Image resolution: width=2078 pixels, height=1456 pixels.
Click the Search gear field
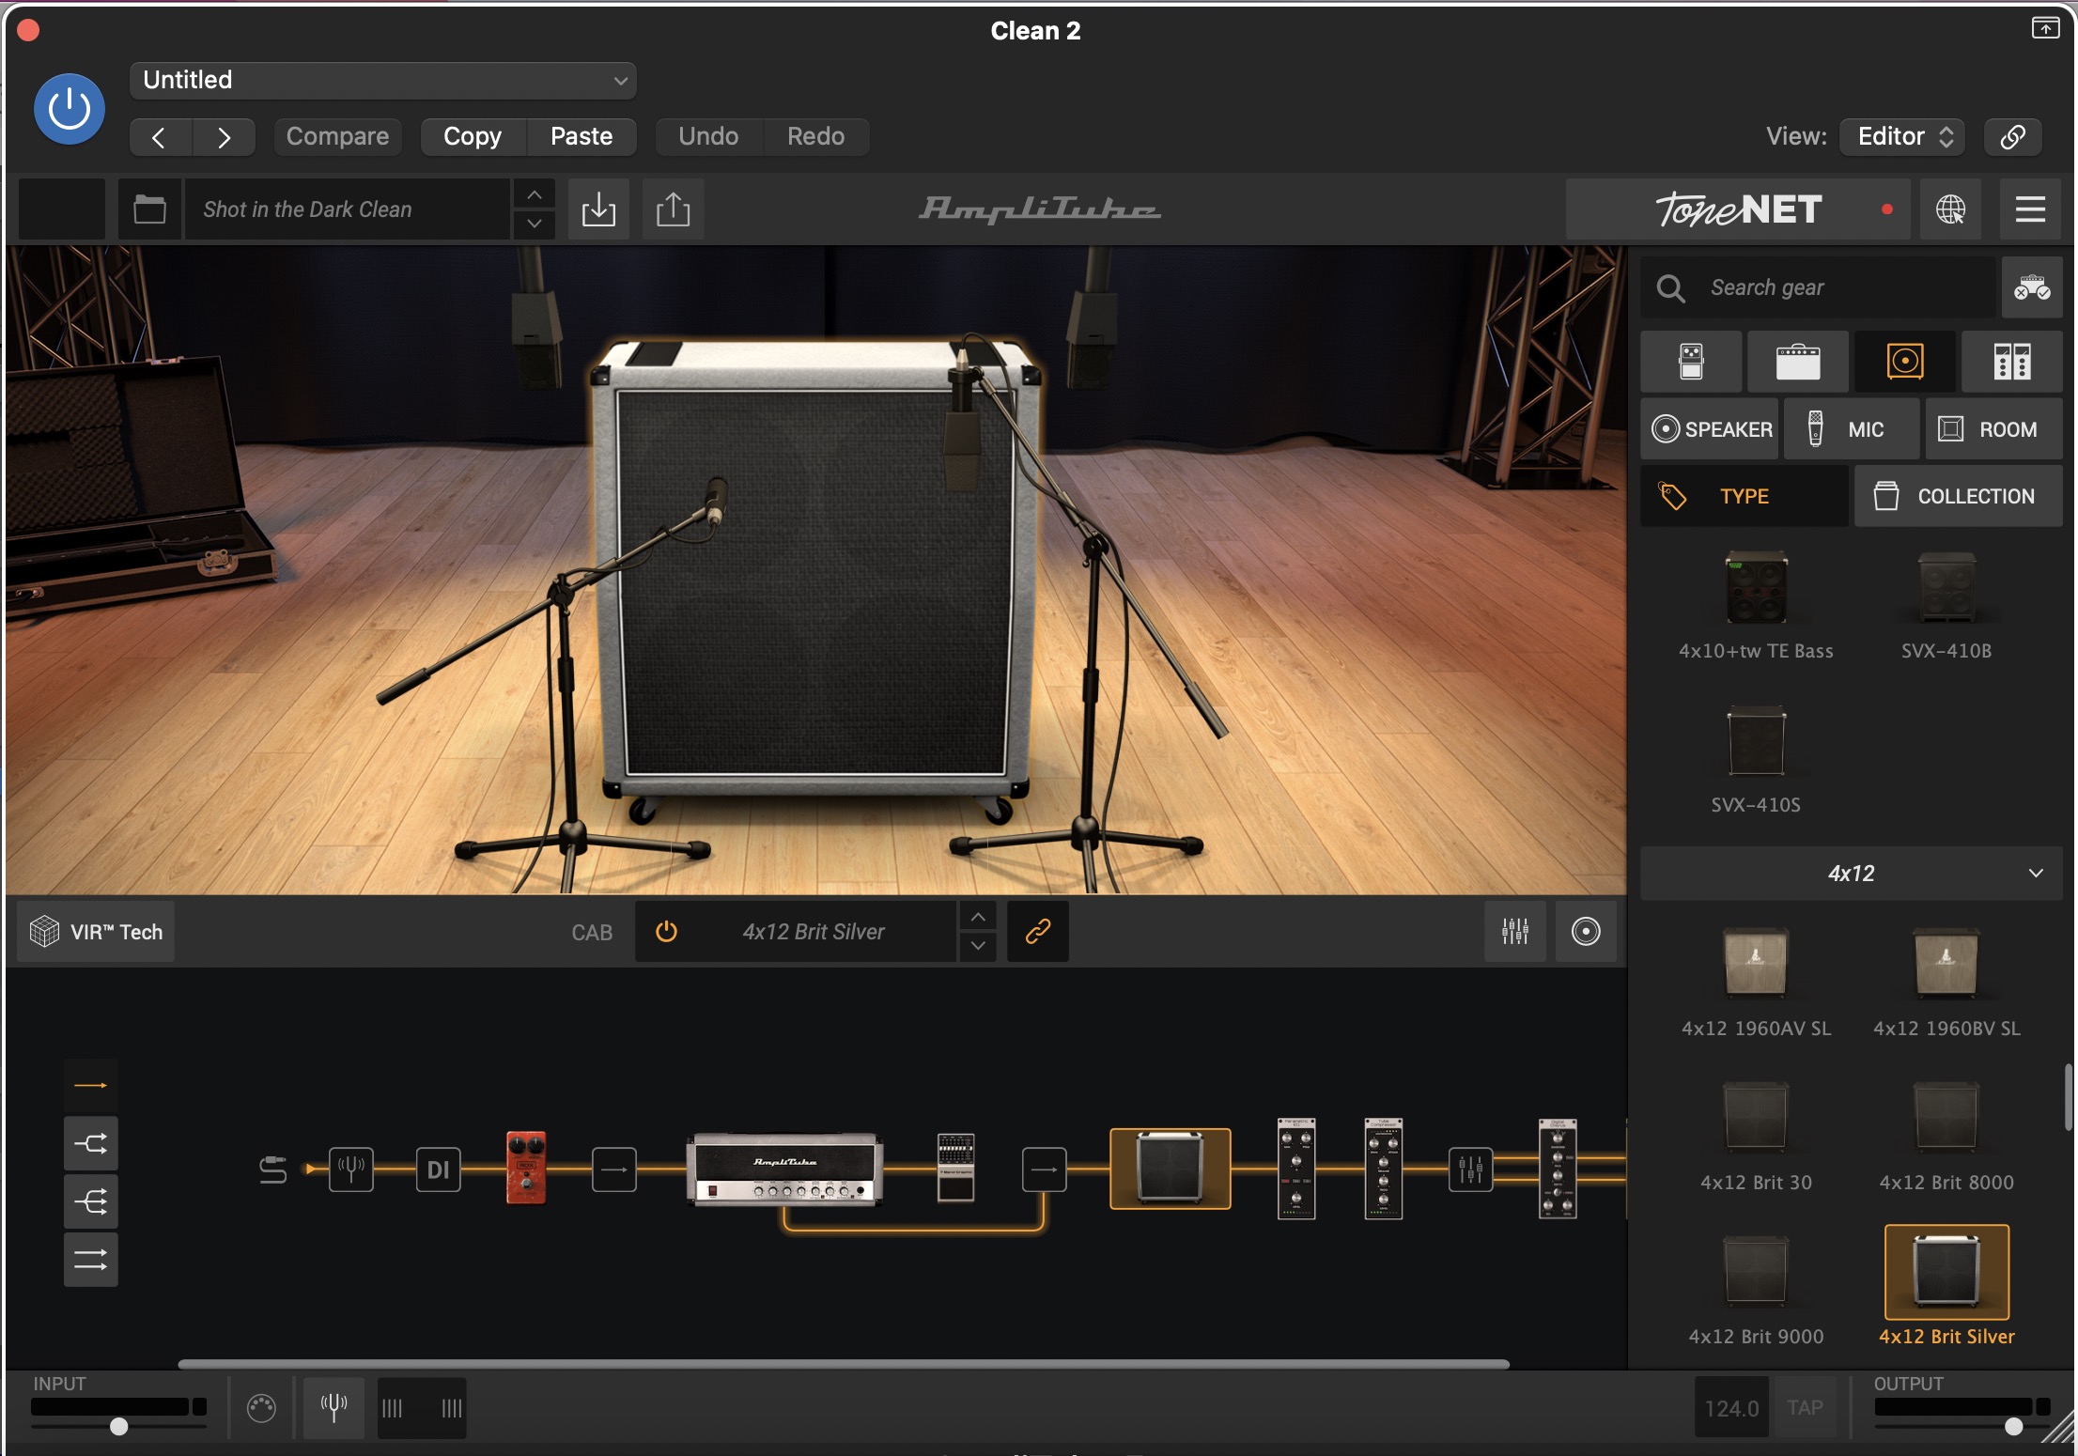[1819, 287]
